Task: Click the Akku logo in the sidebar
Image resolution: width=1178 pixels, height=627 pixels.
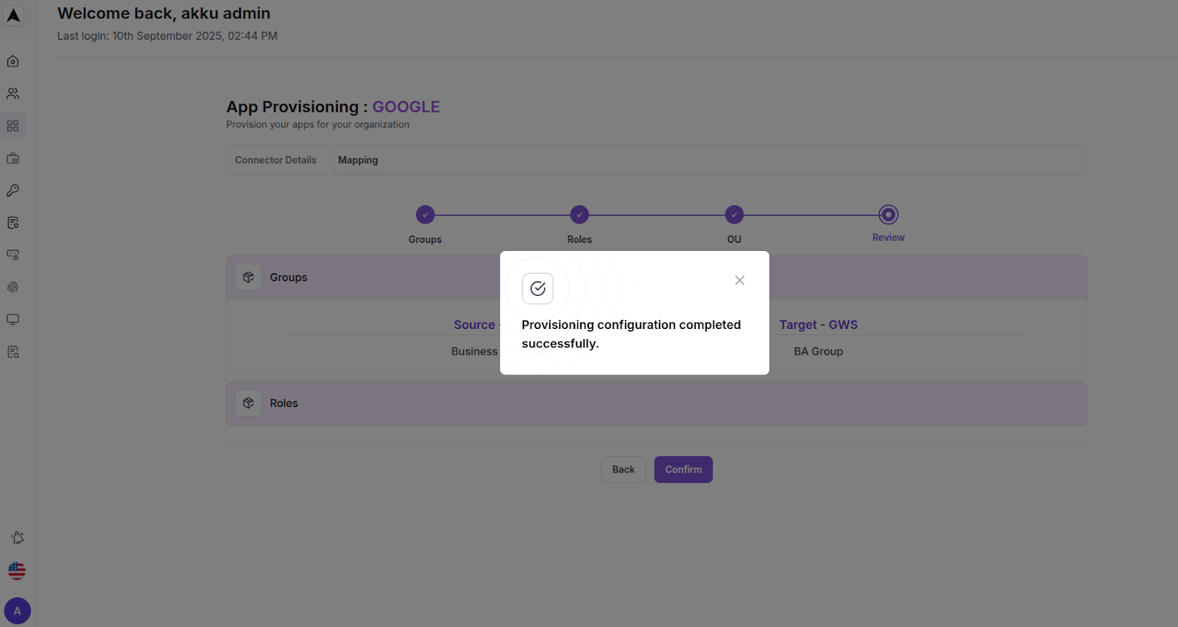Action: tap(13, 15)
